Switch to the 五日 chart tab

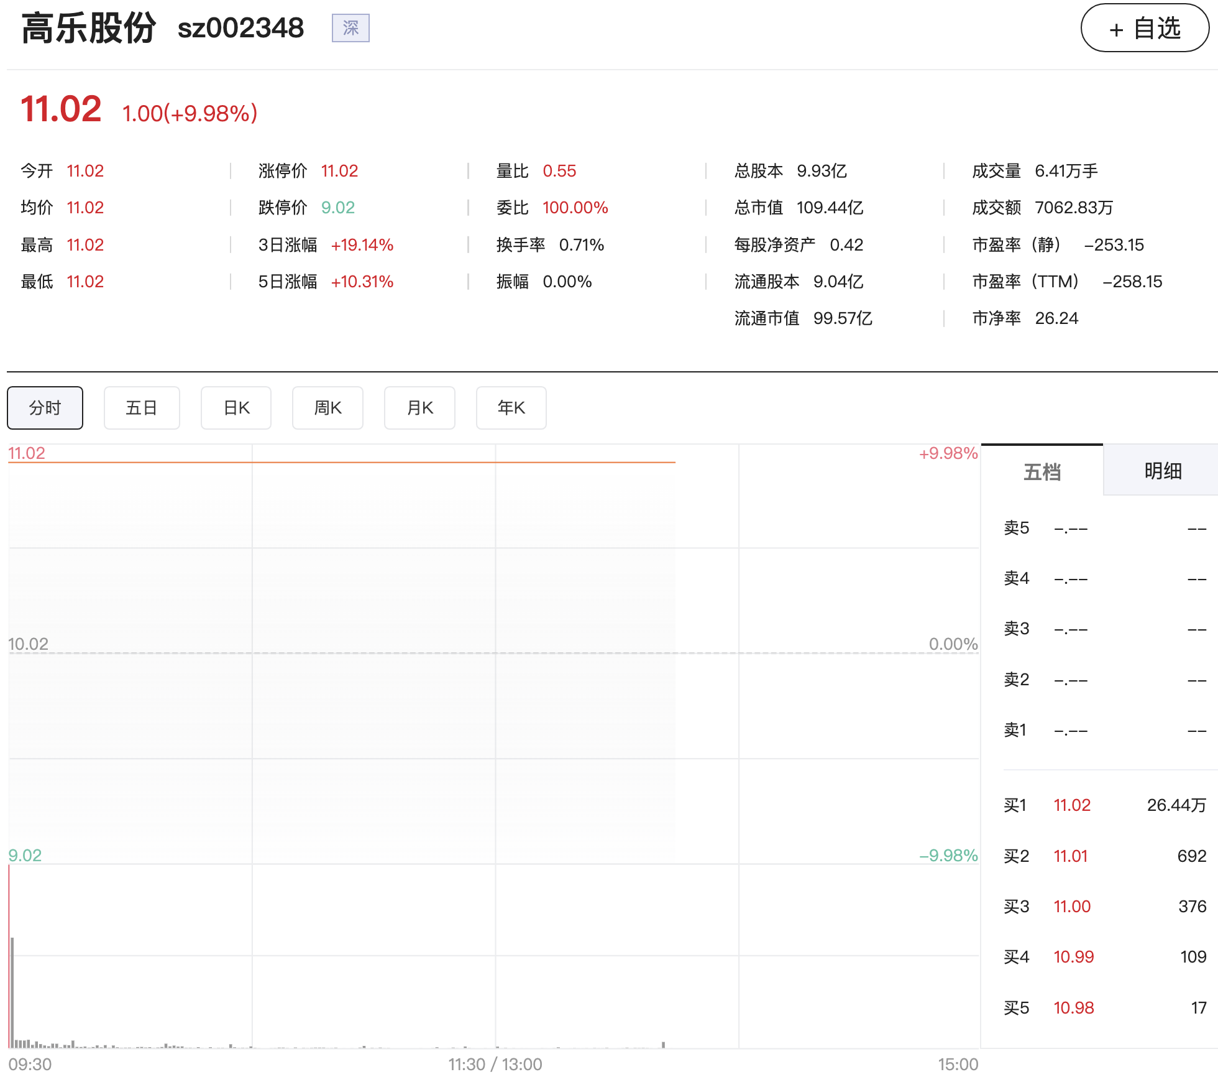pos(142,408)
